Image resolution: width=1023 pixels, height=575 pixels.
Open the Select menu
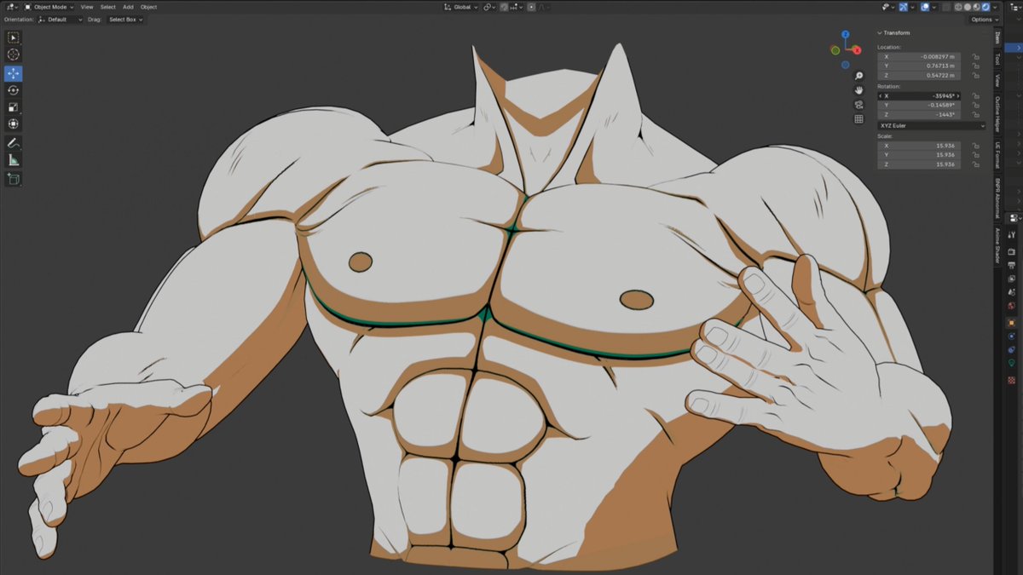click(108, 7)
